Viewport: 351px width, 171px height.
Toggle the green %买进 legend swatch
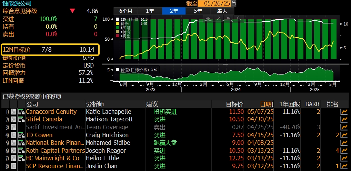click(x=118, y=28)
